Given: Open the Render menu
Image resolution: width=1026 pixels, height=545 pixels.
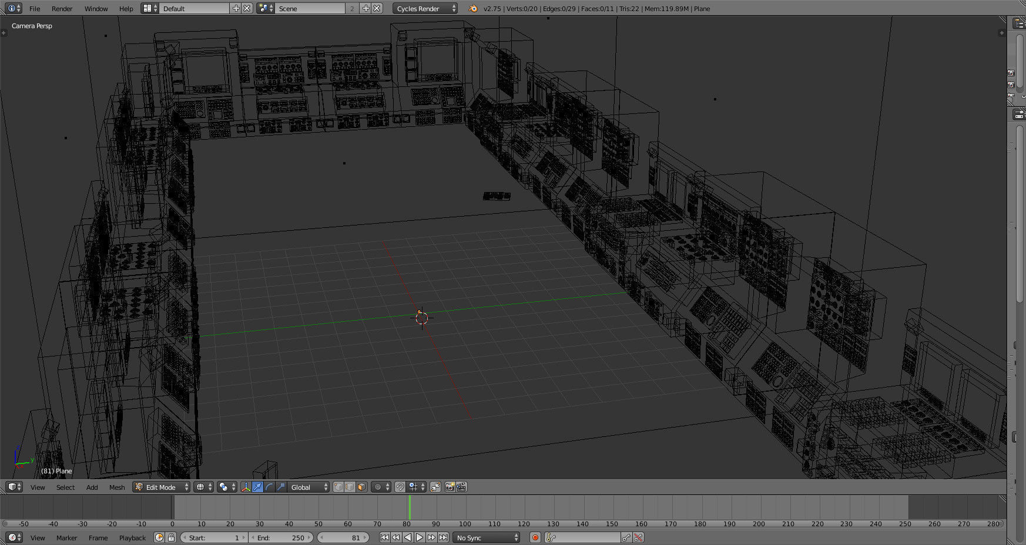Looking at the screenshot, I should [x=62, y=9].
